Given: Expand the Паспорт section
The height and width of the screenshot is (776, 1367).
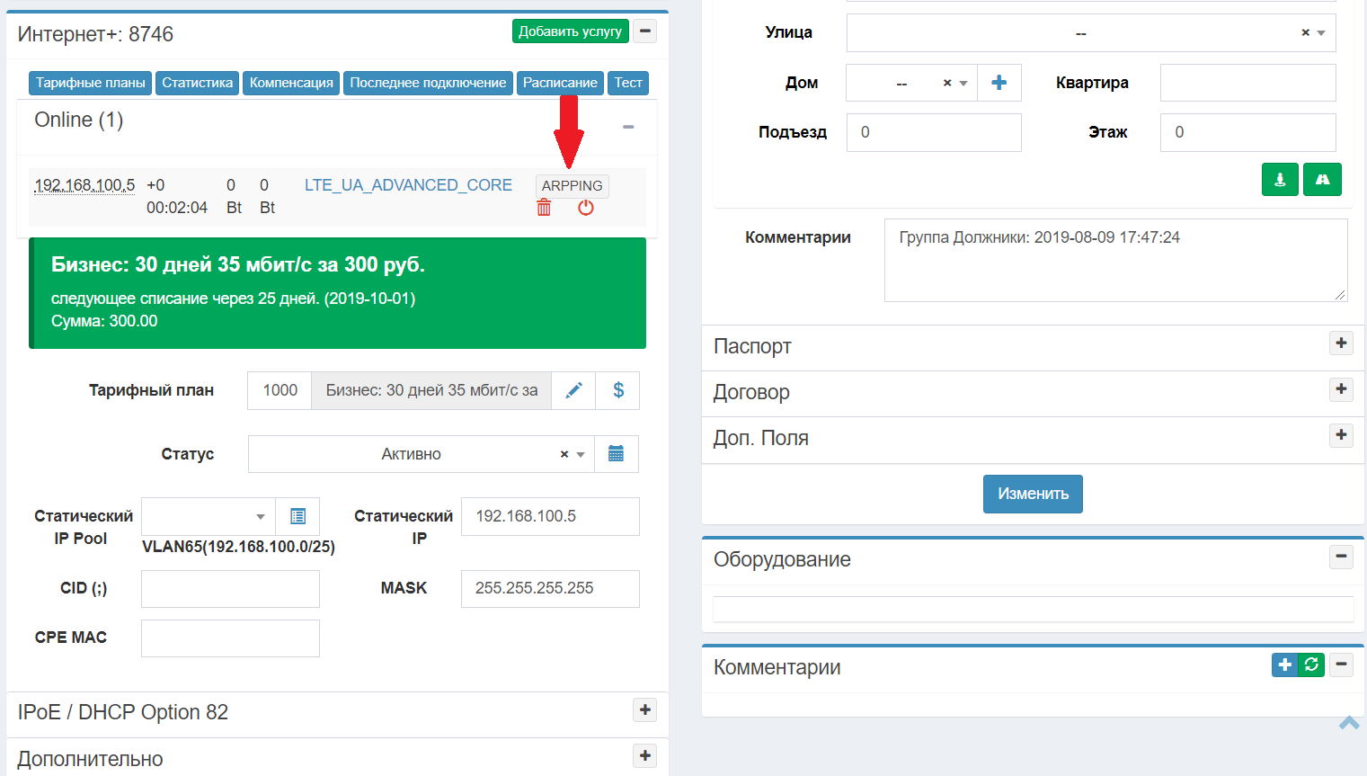Looking at the screenshot, I should [1341, 343].
